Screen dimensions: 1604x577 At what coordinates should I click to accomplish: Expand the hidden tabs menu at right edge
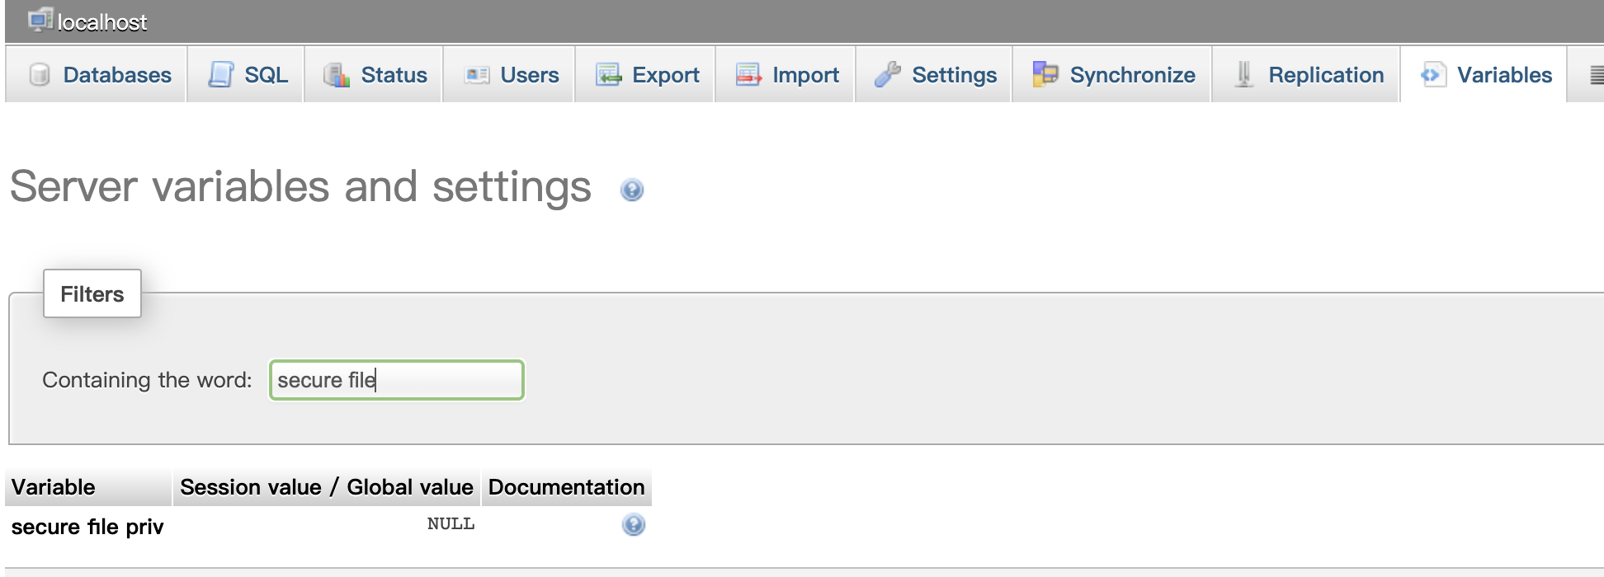pyautogui.click(x=1596, y=75)
